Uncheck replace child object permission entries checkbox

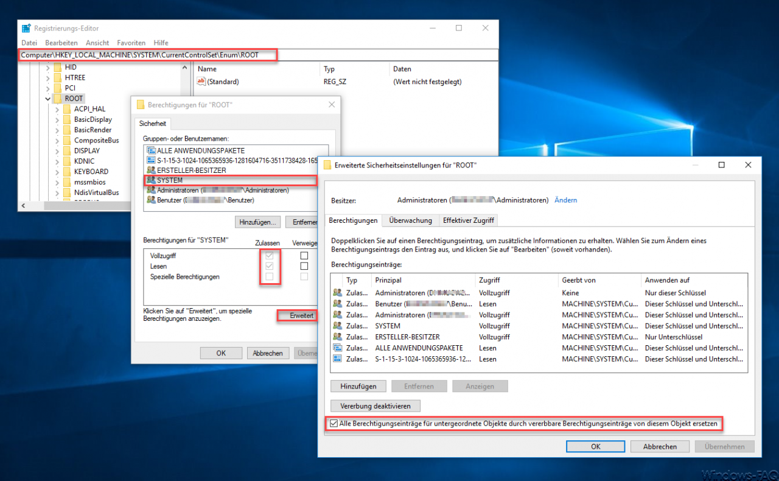point(334,423)
